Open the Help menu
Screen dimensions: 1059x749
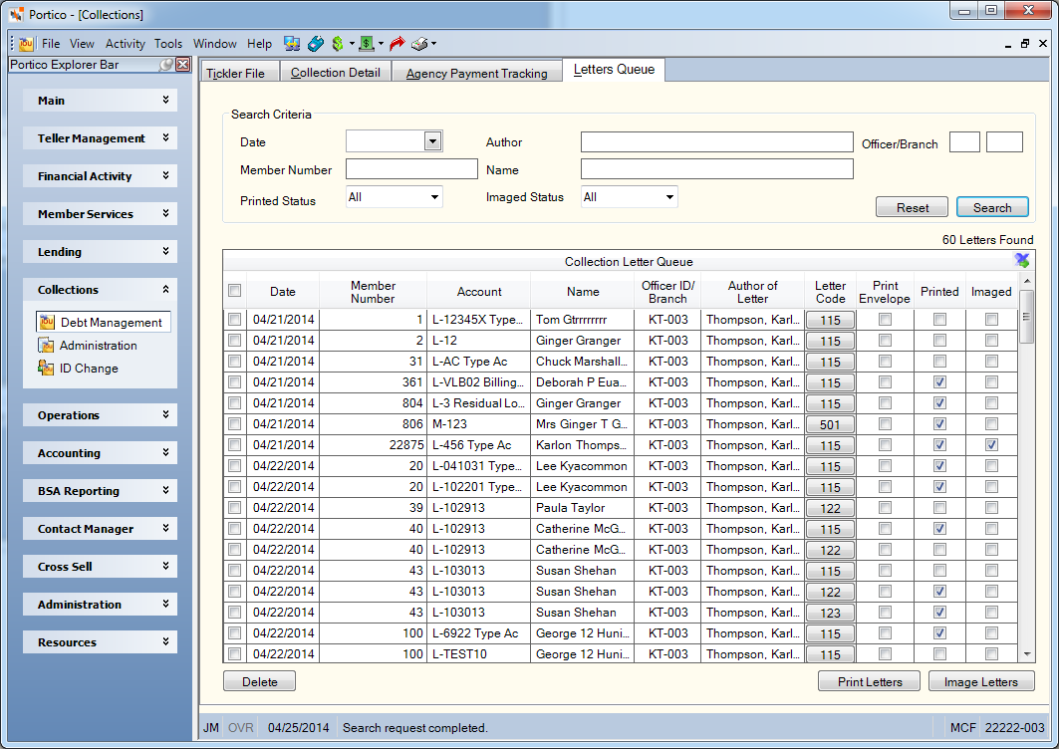pos(259,44)
